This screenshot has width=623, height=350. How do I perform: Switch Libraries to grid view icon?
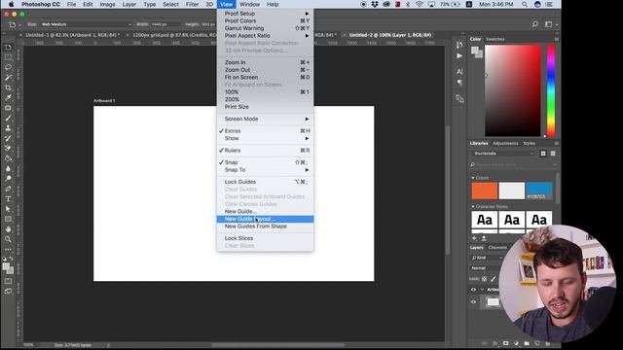tap(543, 154)
